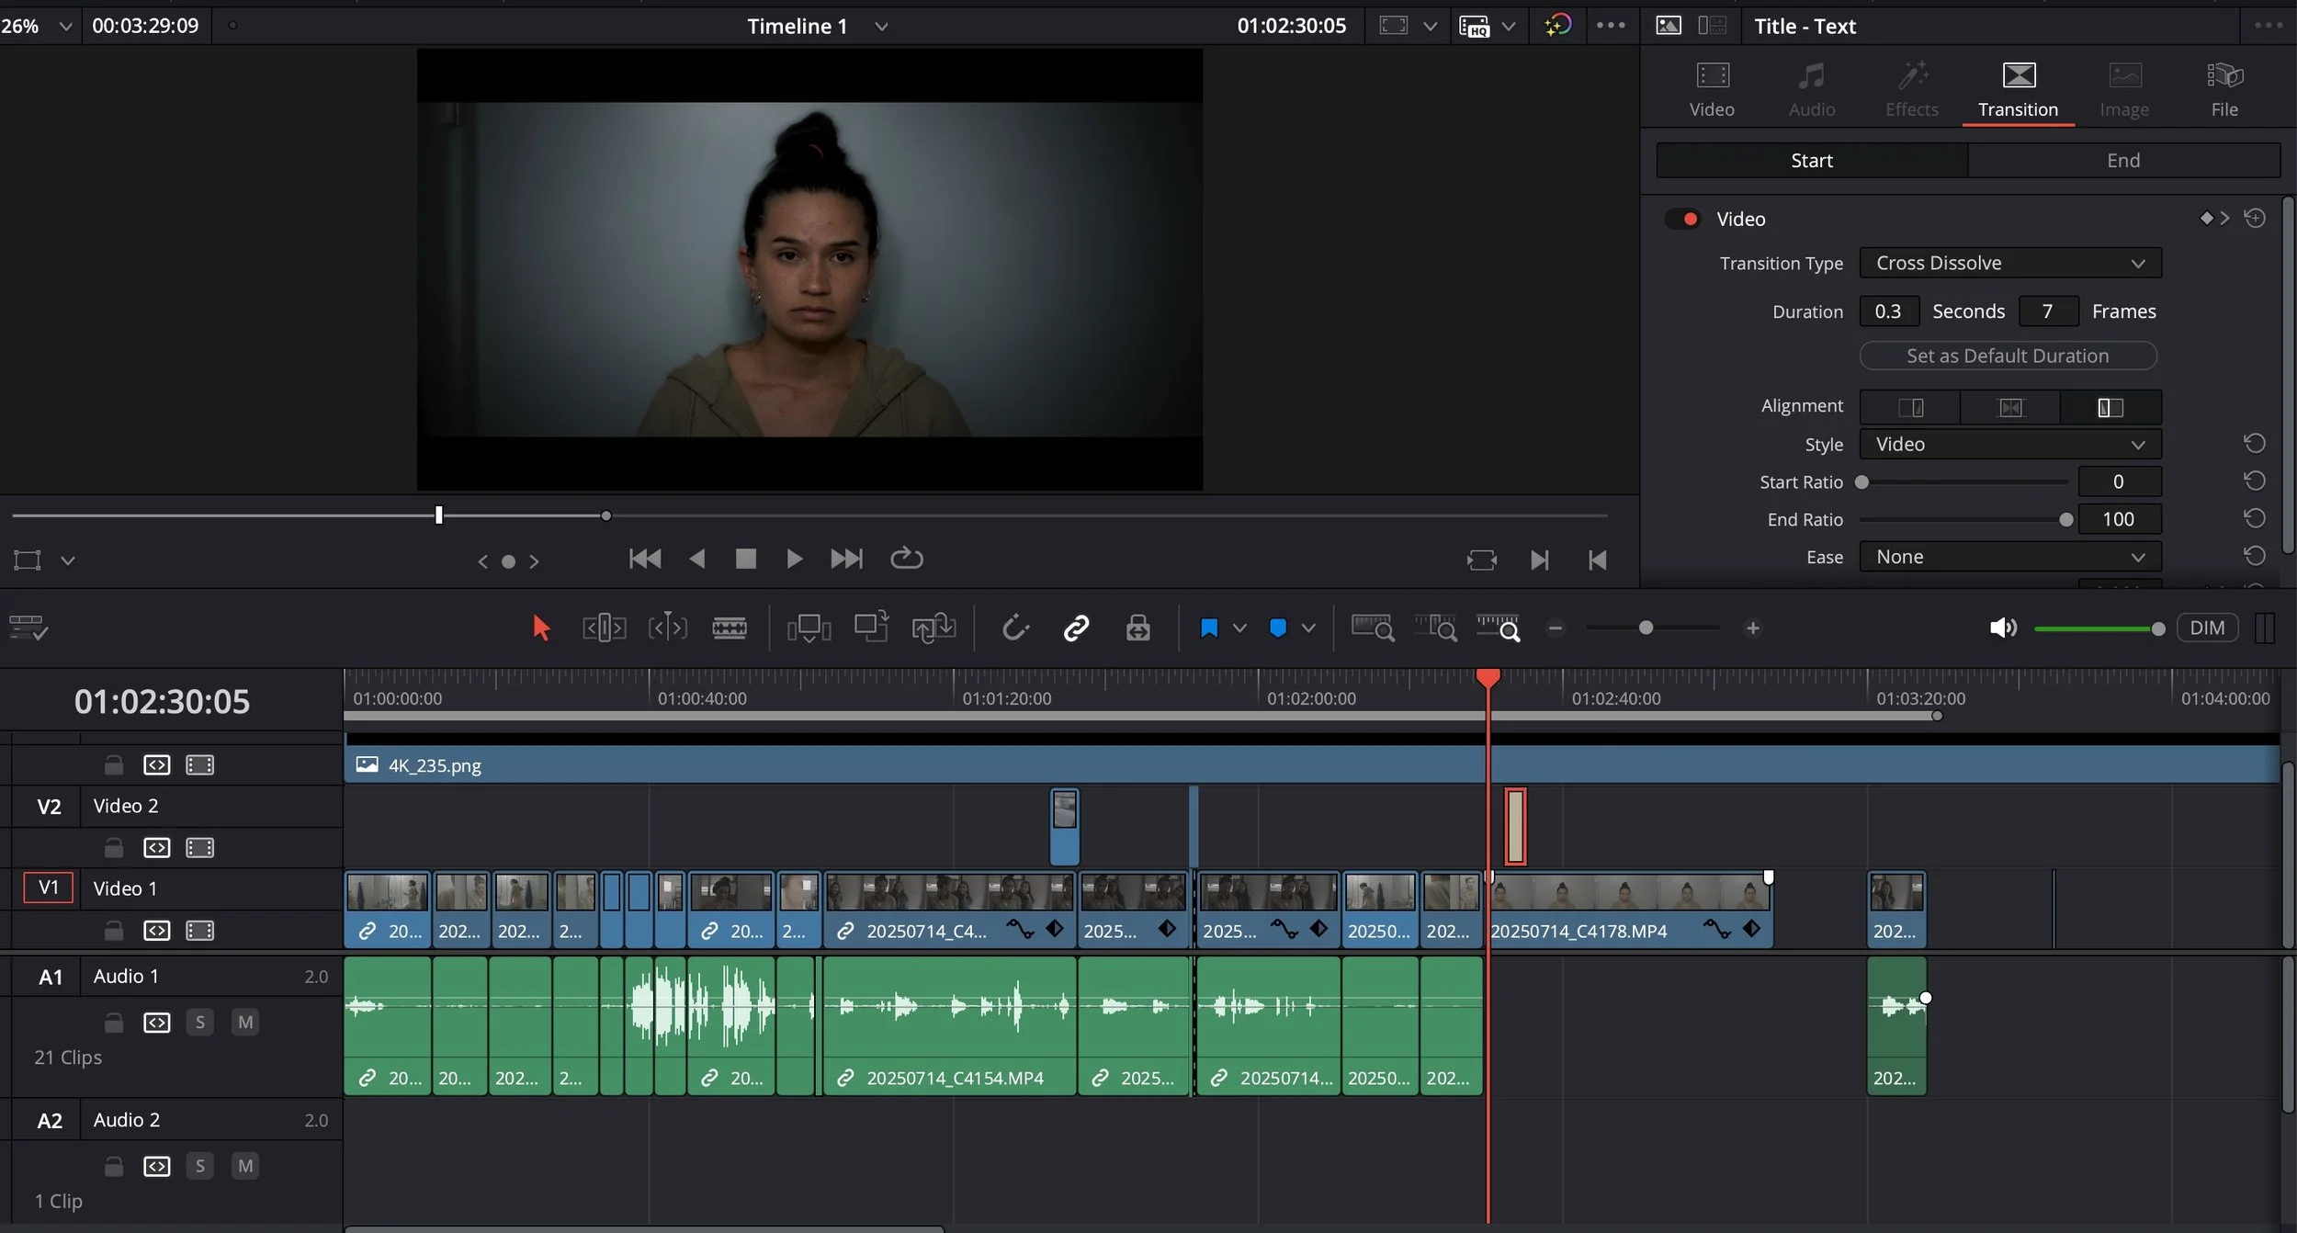Solo the Audio 2 track

click(199, 1166)
